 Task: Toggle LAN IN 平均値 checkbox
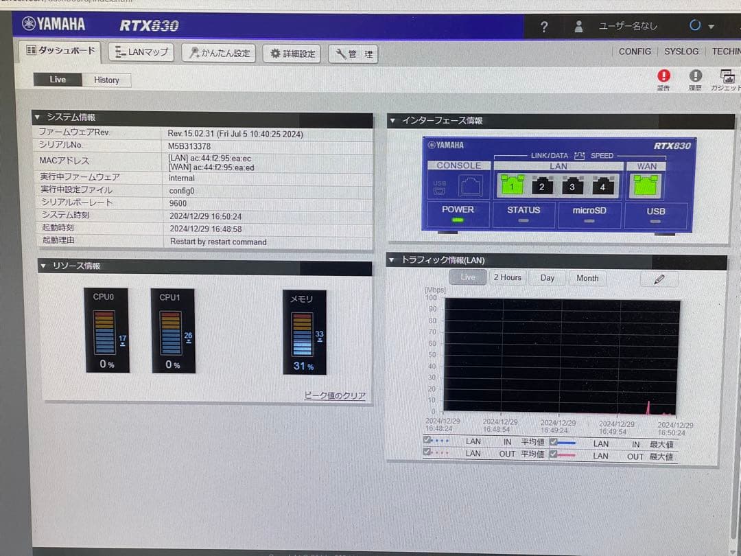click(x=427, y=440)
